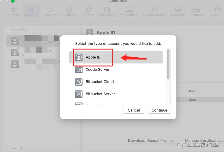Open the Platforms preferences tab

(x=177, y=11)
